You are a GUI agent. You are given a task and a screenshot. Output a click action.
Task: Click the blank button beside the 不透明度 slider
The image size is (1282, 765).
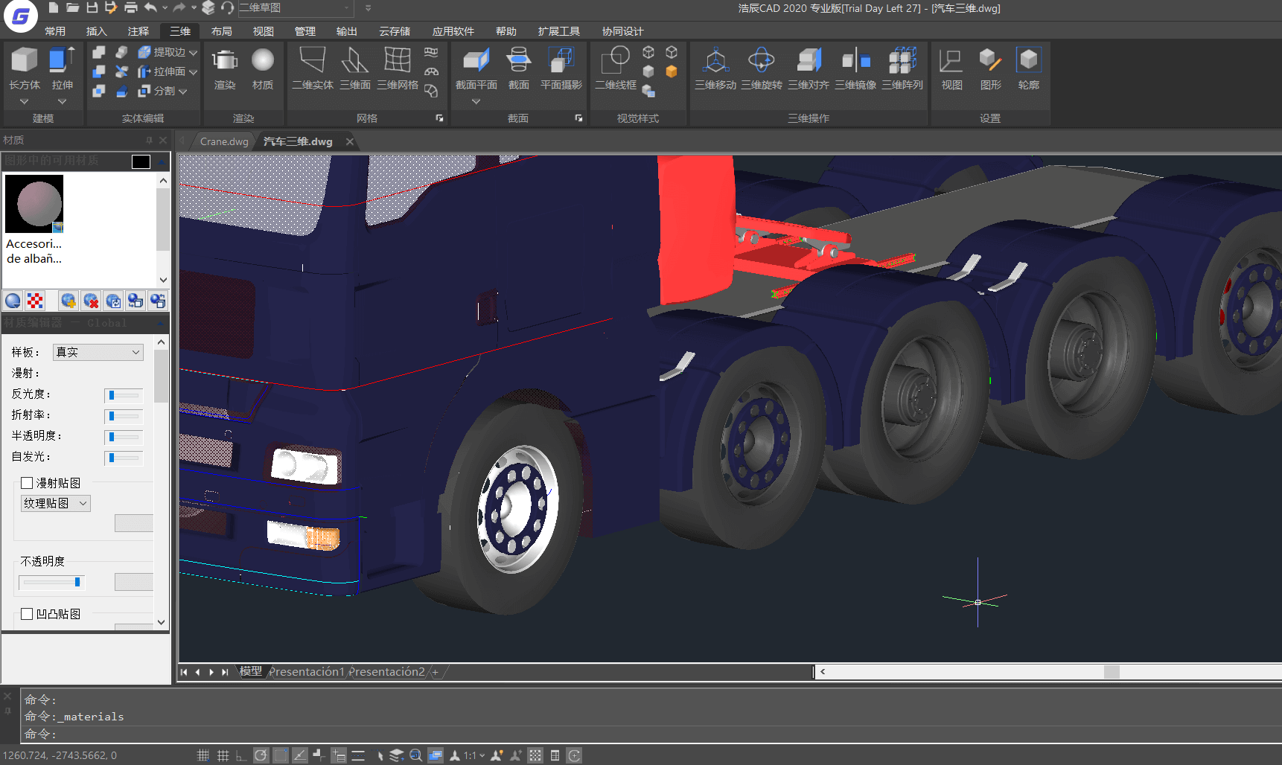pyautogui.click(x=134, y=582)
